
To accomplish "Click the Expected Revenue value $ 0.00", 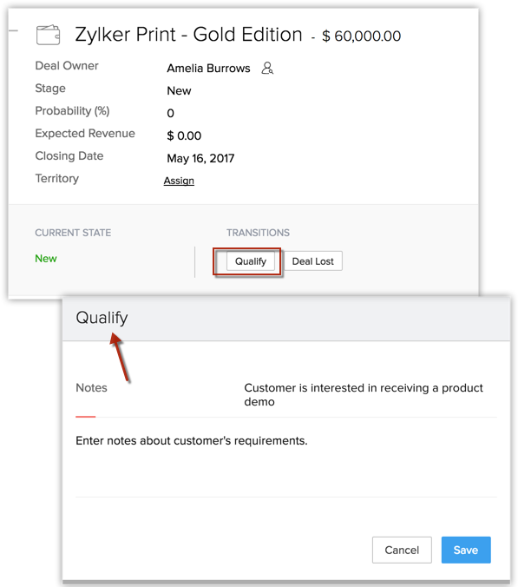I will click(x=184, y=135).
